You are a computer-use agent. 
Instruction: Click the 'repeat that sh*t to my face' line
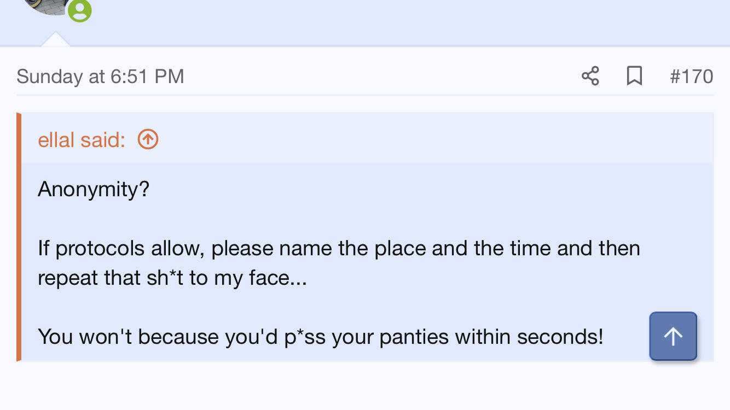click(x=172, y=278)
